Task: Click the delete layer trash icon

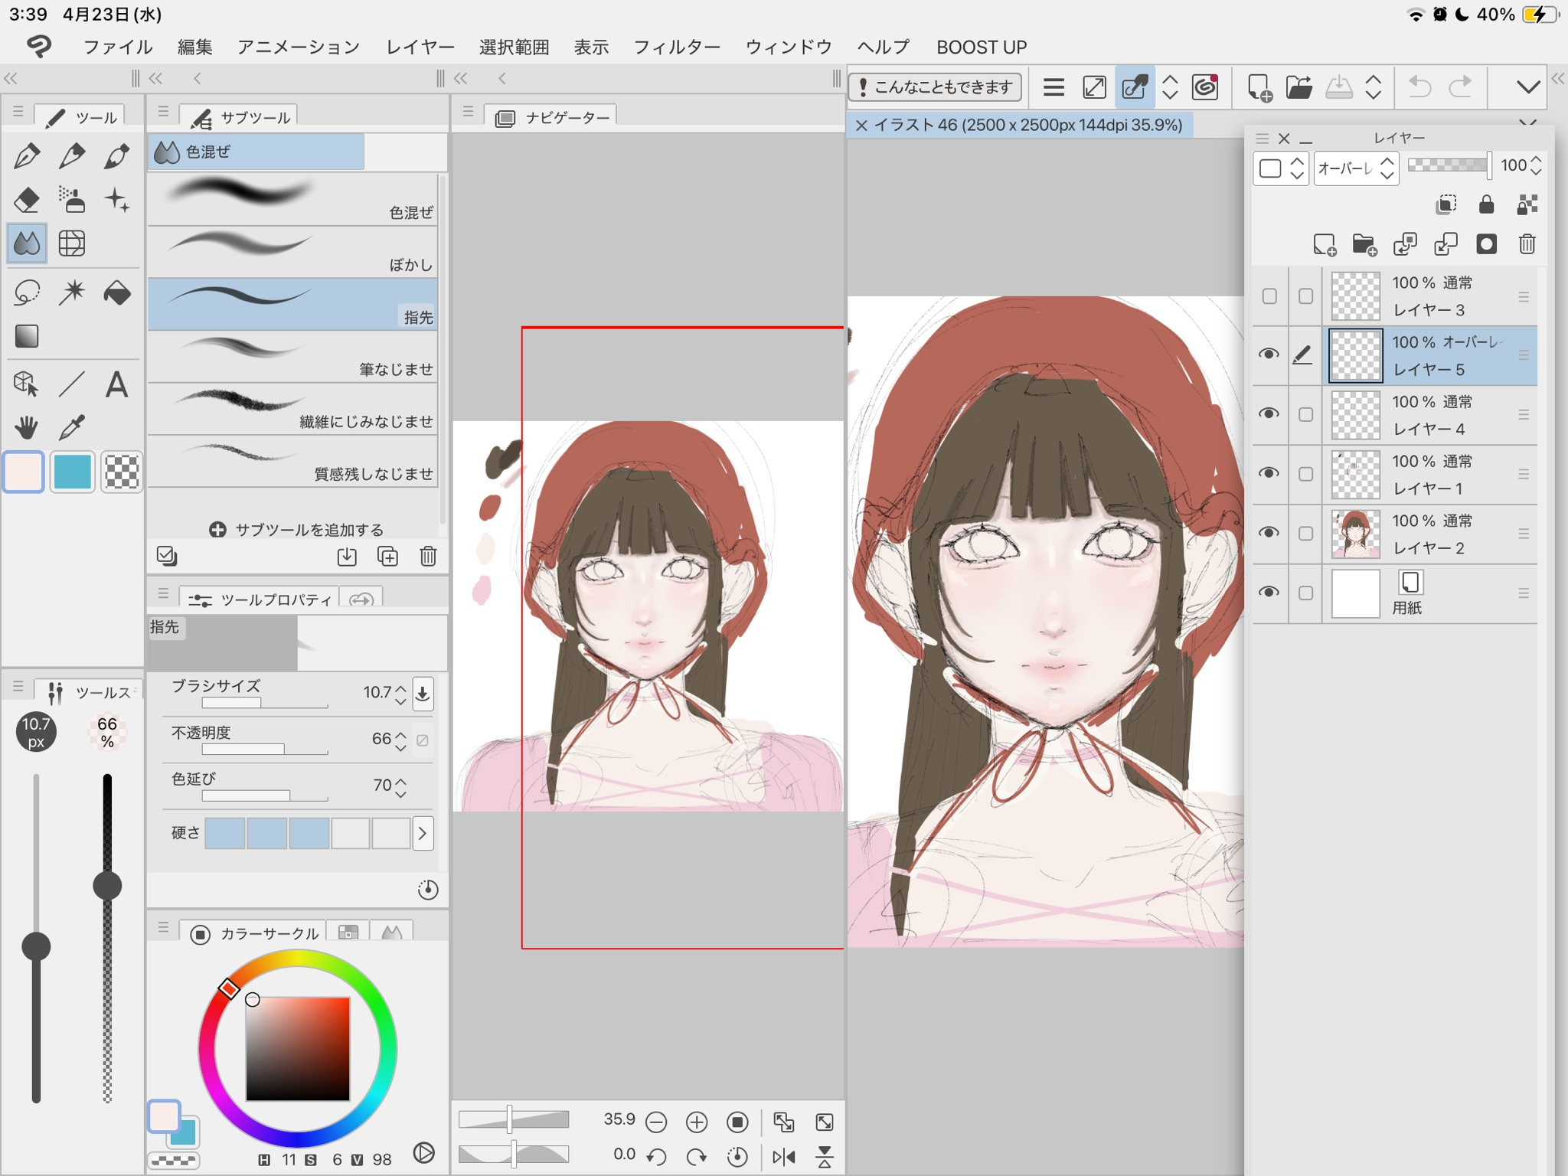Action: pos(1527,244)
